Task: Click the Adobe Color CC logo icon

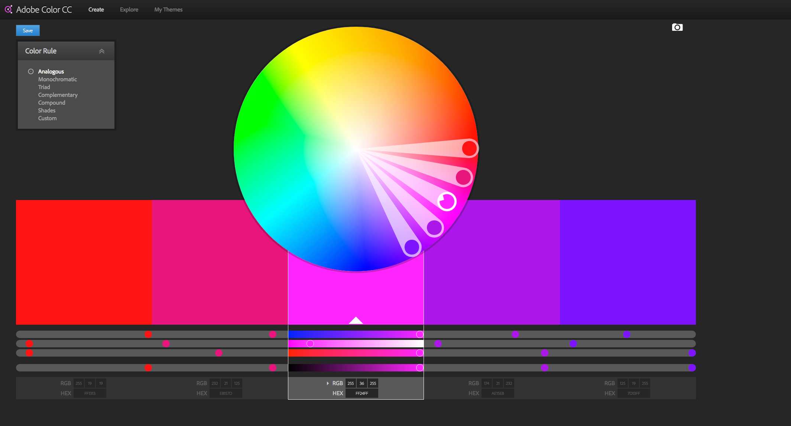Action: click(x=9, y=9)
